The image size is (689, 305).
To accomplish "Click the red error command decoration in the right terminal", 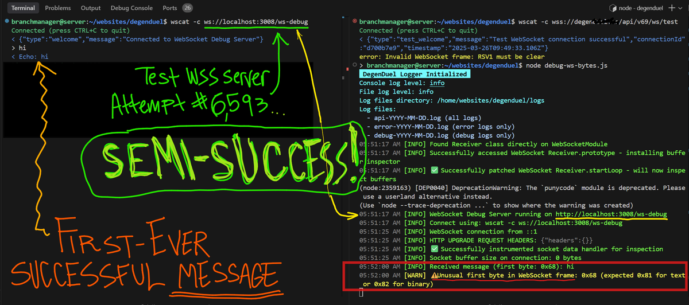I will pyautogui.click(x=354, y=21).
